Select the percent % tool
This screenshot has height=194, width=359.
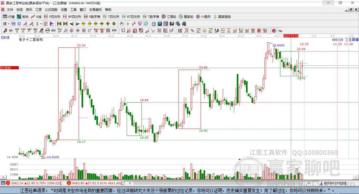(192, 31)
